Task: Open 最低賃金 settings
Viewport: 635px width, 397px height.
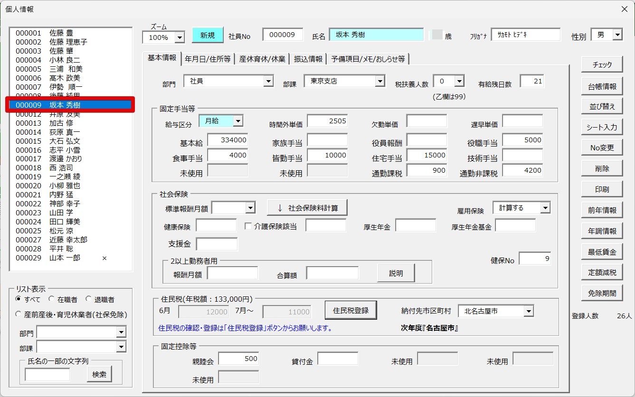Action: pyautogui.click(x=602, y=252)
